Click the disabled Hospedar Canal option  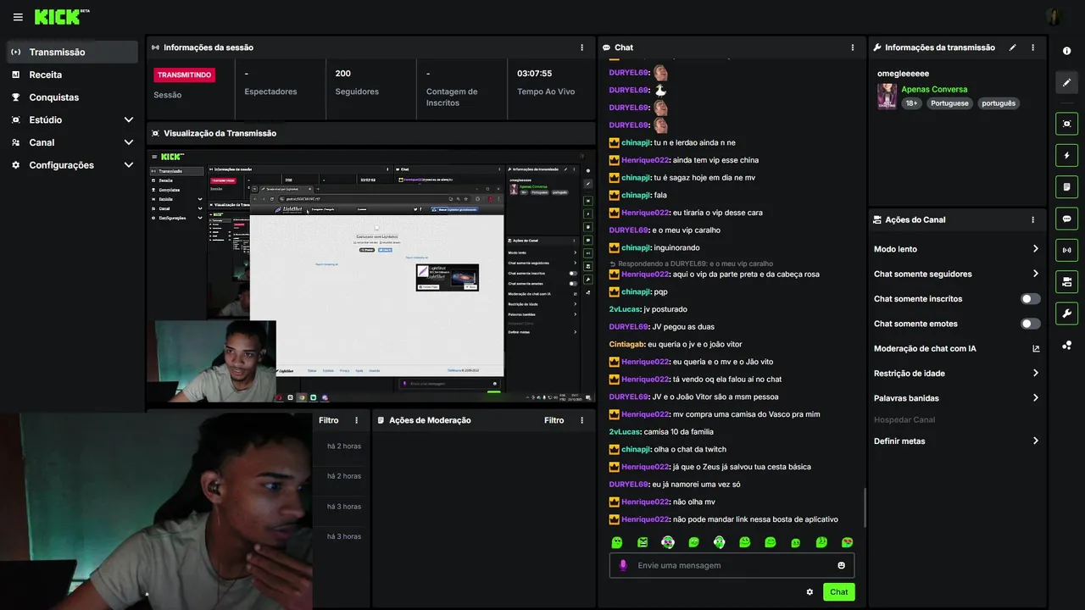904,419
